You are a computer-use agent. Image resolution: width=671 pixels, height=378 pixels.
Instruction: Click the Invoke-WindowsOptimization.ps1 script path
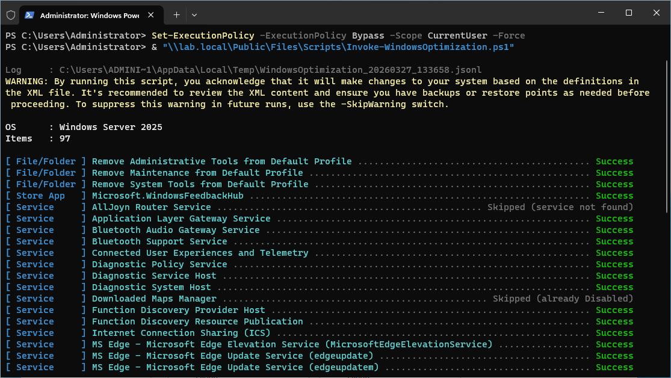338,47
